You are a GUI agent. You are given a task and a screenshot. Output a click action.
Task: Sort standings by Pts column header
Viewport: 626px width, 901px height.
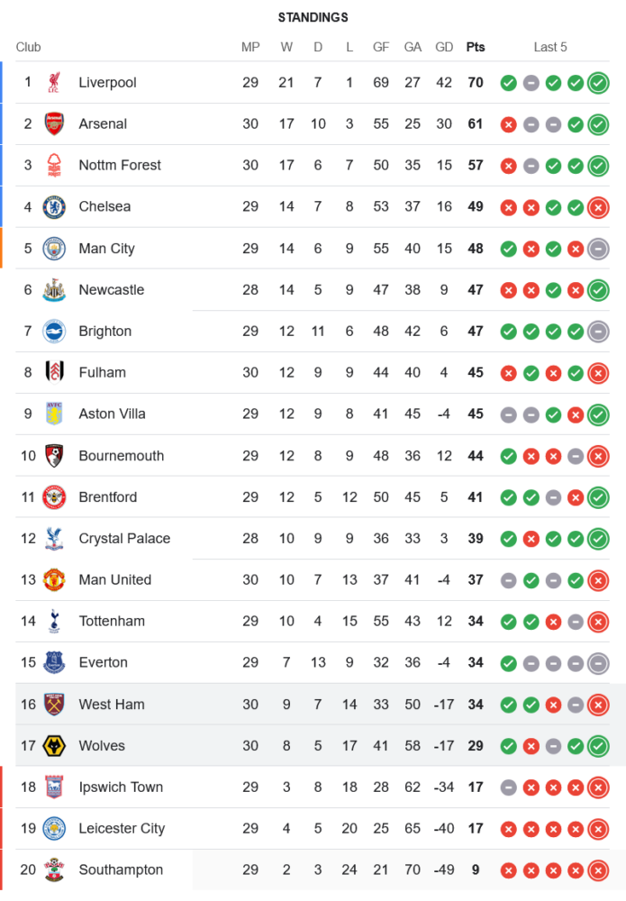475,47
